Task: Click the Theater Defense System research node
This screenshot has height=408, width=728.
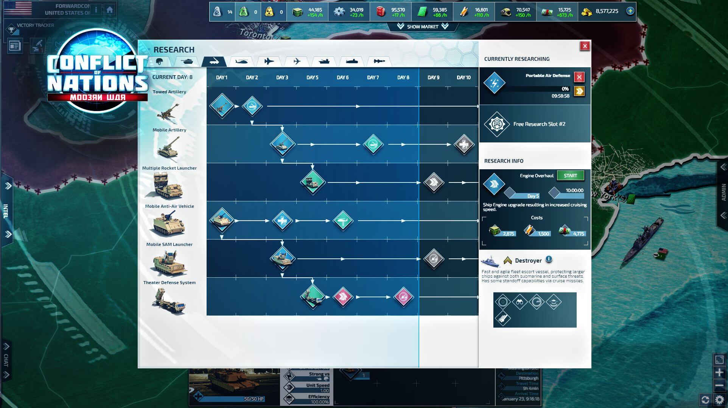Action: 313,297
